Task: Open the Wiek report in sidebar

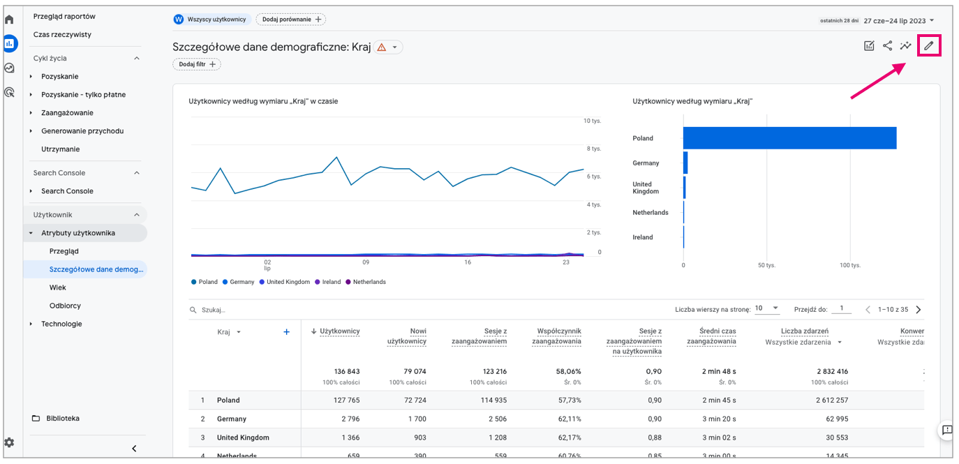Action: 58,287
